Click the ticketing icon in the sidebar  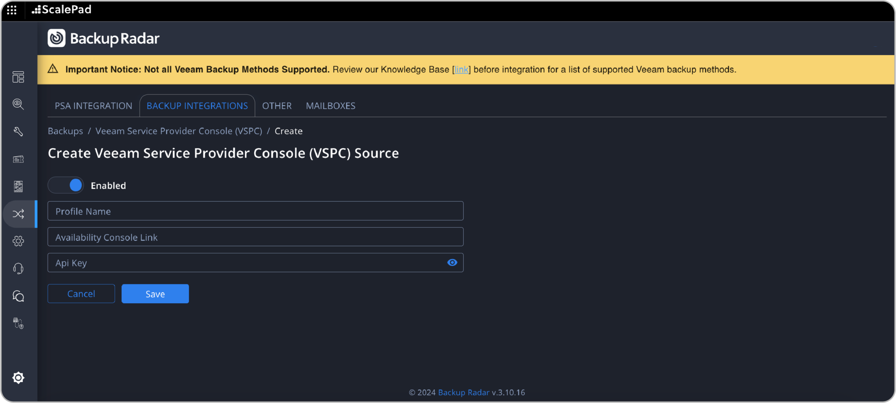click(18, 159)
